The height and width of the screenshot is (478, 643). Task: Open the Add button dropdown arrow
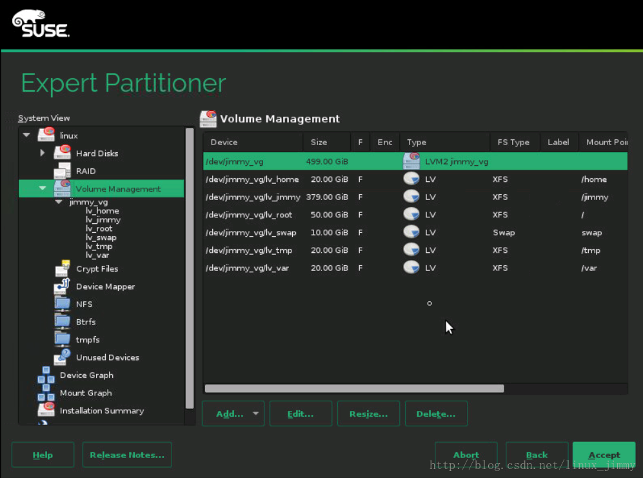click(x=256, y=413)
